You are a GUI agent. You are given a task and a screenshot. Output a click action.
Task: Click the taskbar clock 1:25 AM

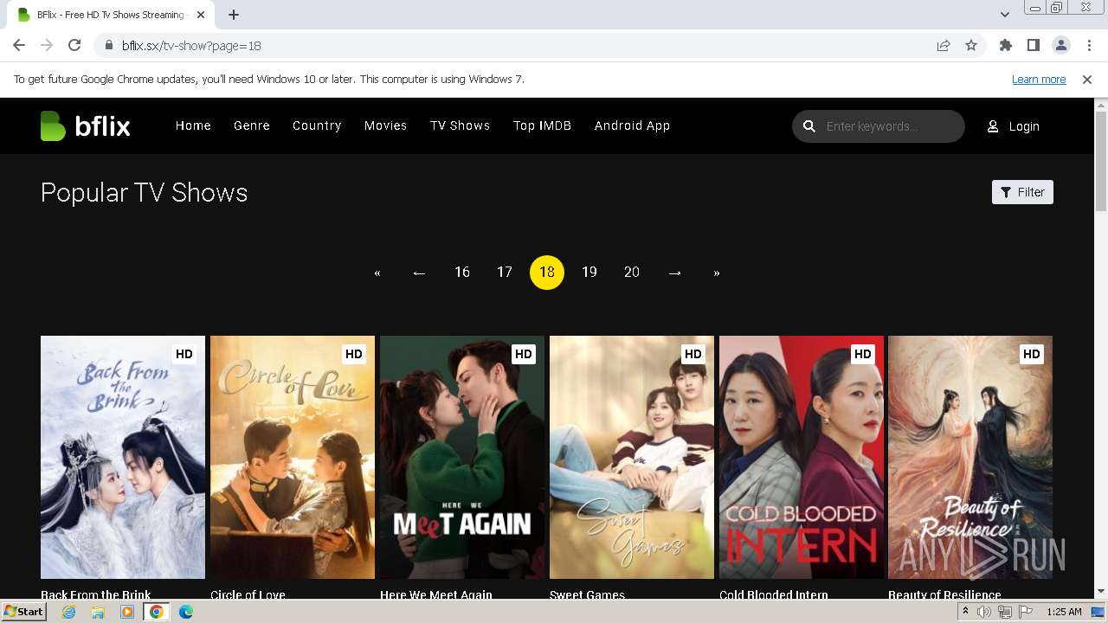(x=1064, y=612)
